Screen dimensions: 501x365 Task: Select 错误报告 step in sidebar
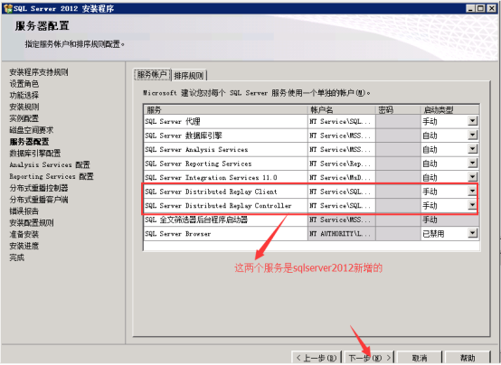(x=24, y=211)
